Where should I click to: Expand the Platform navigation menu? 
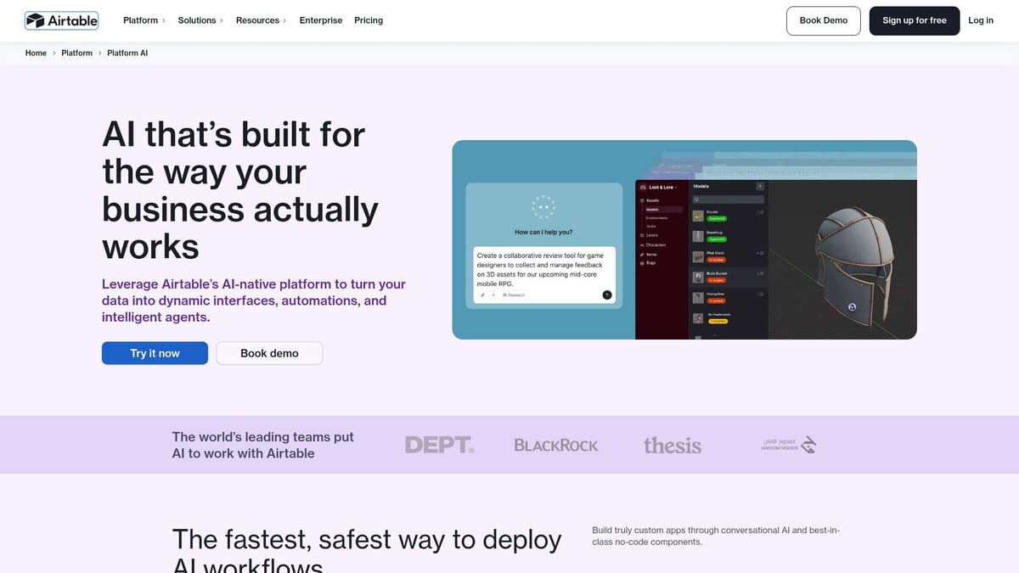143,20
